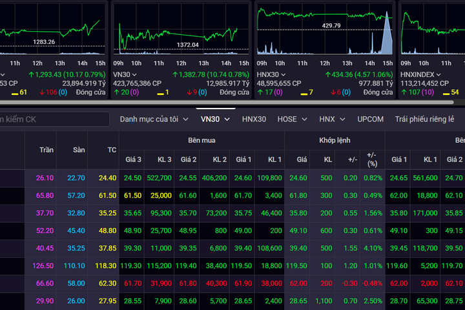Click the yellow unchanged count 7 under HNX30

pos(307,92)
